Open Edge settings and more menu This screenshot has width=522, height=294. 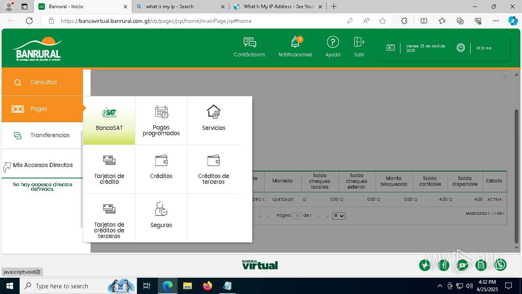pyautogui.click(x=496, y=21)
